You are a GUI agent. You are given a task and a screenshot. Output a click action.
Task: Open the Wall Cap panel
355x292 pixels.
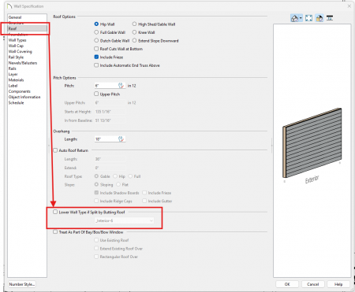(16, 46)
